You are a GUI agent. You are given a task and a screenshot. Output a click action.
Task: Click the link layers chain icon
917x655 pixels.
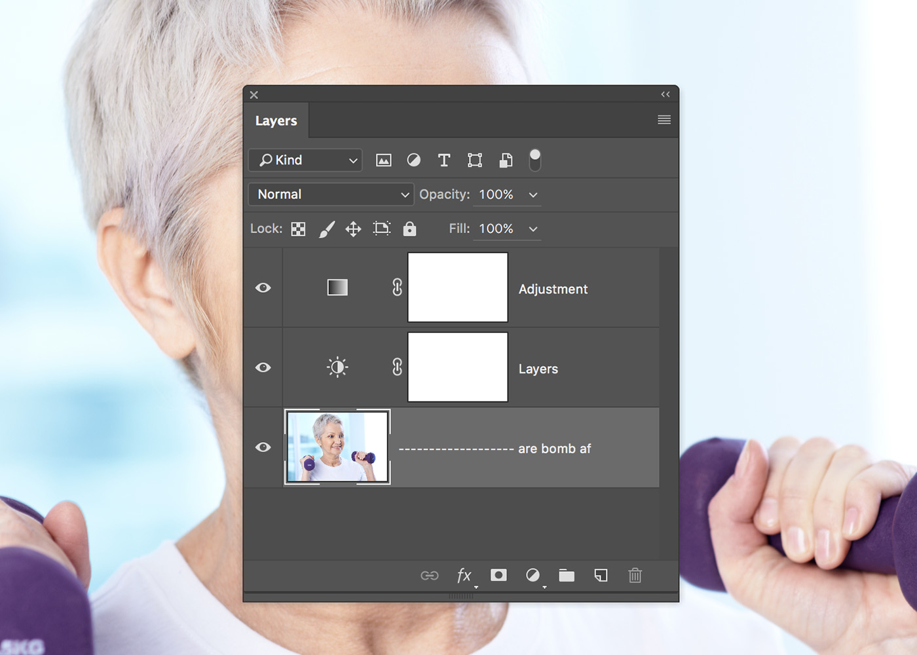coord(430,576)
